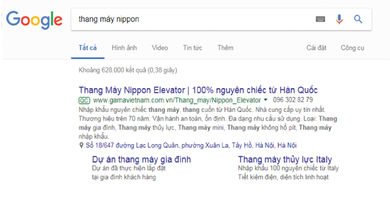Click the Google logo
The height and width of the screenshot is (197, 390).
(34, 20)
